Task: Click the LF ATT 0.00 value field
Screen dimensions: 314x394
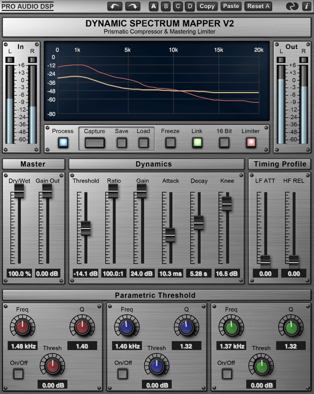Action: [265, 274]
